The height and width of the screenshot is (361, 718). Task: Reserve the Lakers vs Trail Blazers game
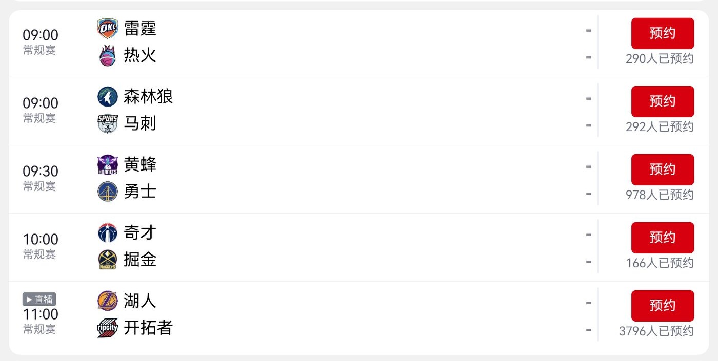pyautogui.click(x=662, y=306)
